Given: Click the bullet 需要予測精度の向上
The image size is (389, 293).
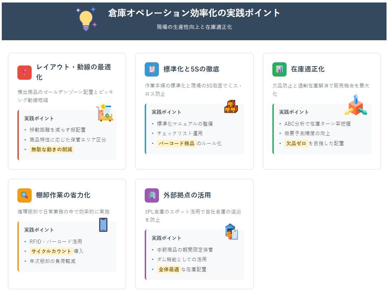Looking at the screenshot, I should coord(307,134).
